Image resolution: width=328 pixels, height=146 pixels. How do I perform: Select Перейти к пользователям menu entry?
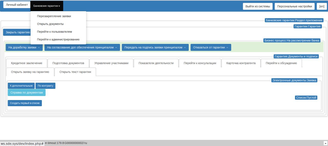54,32
